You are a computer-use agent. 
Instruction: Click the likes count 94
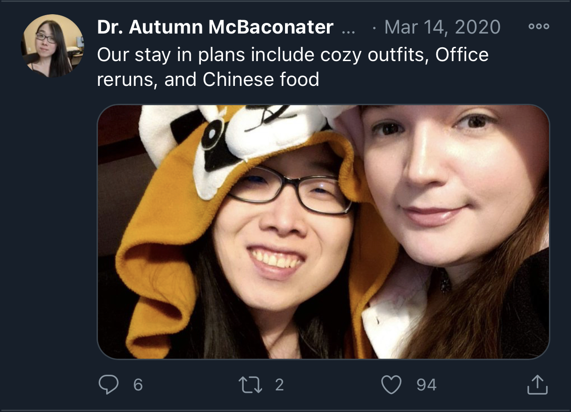click(x=427, y=384)
